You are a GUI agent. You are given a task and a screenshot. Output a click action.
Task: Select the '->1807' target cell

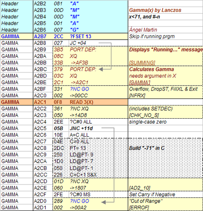[78, 188]
